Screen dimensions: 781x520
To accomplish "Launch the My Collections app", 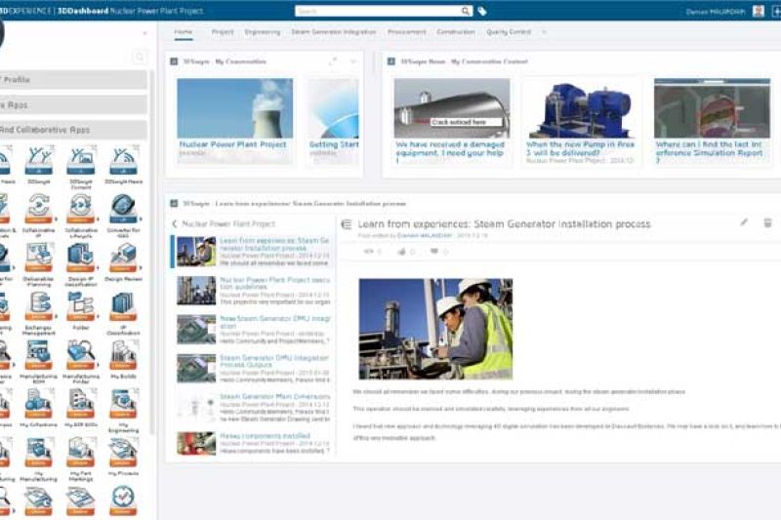I will point(38,404).
